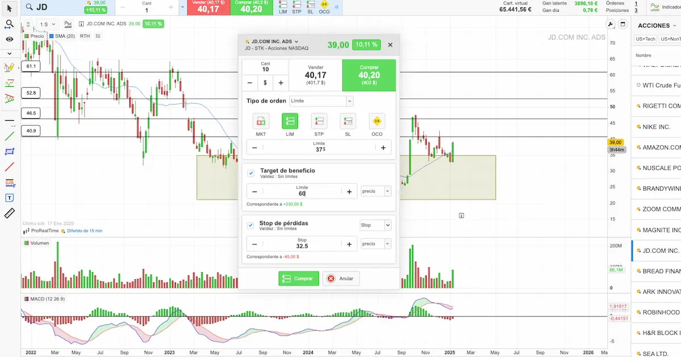The height and width of the screenshot is (357, 681).
Task: Open the Stop type dropdown in Stop de pérdidas
Action: [x=376, y=226]
